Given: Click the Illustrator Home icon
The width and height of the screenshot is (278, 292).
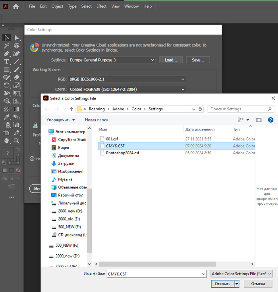Looking at the screenshot, I should coord(16,6).
